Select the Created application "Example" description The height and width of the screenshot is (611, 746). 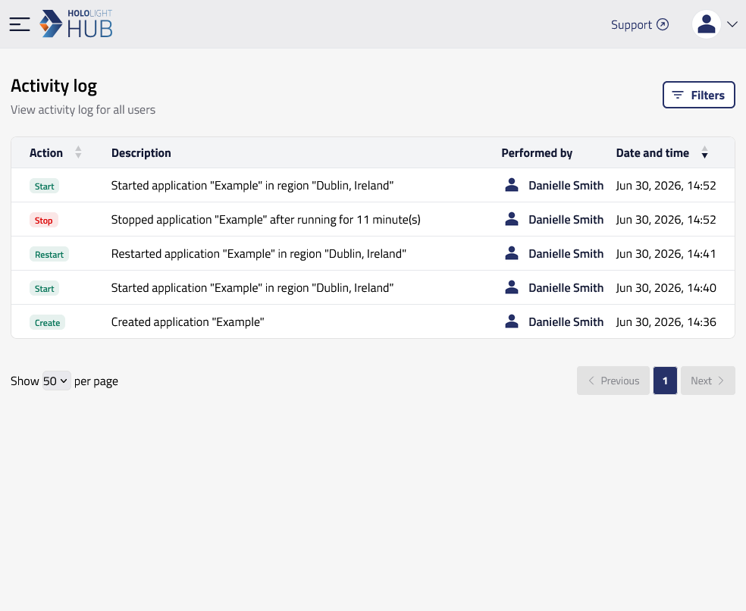(187, 322)
